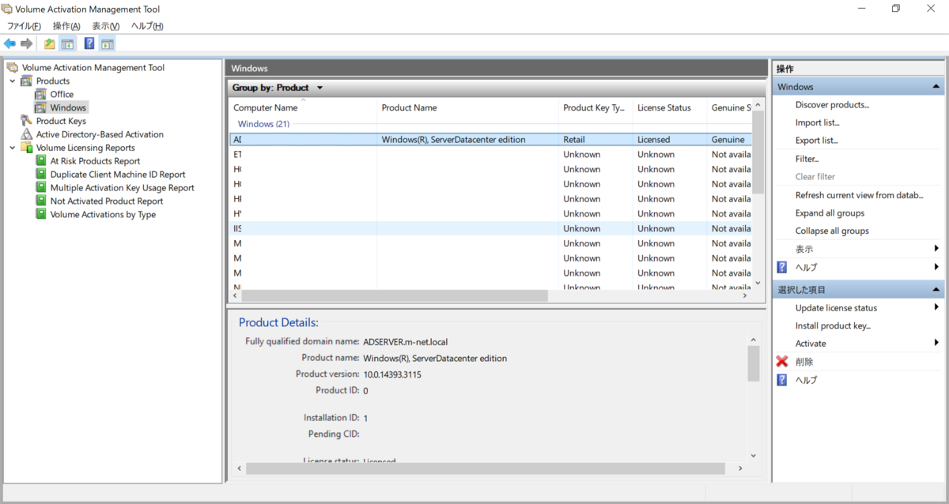Click Export list... action
This screenshot has width=949, height=504.
pos(816,141)
